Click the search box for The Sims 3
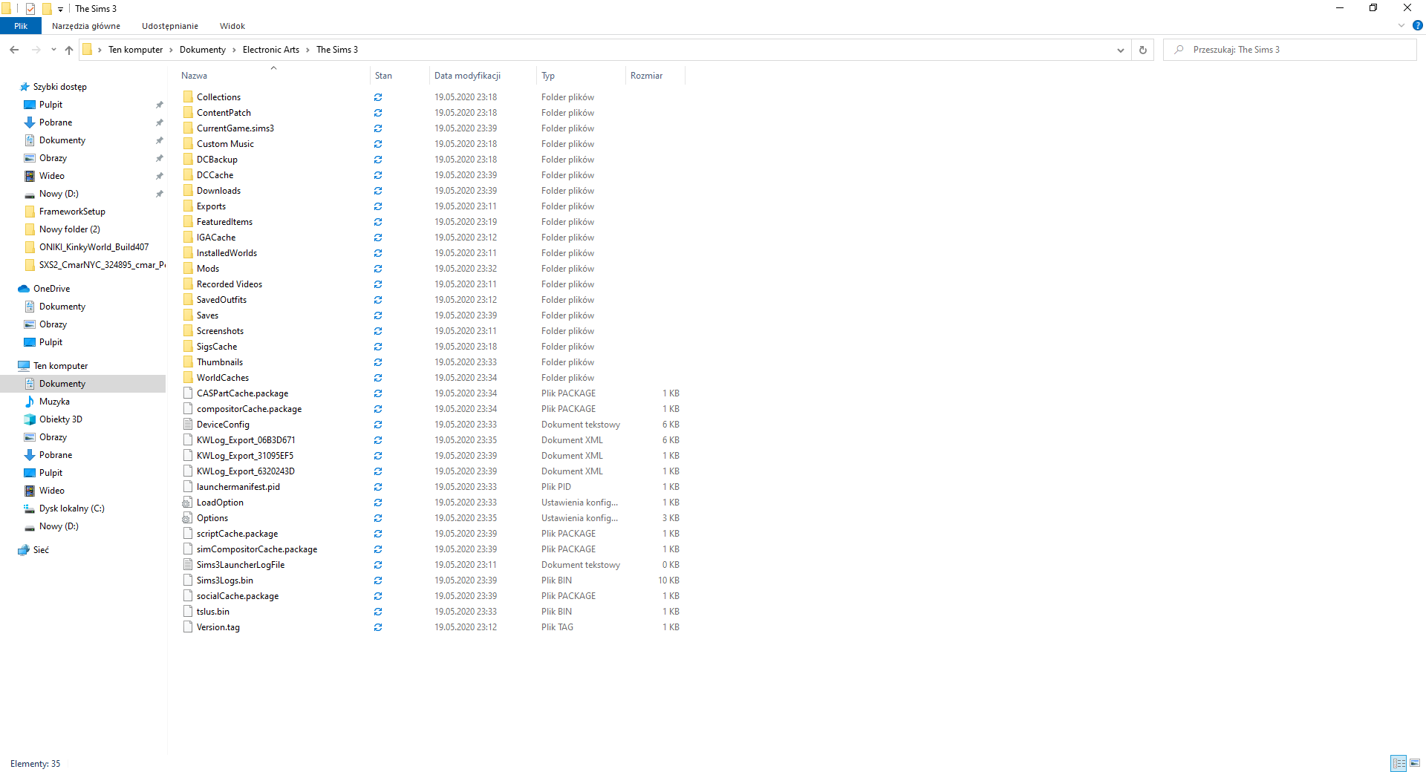 click(x=1290, y=50)
